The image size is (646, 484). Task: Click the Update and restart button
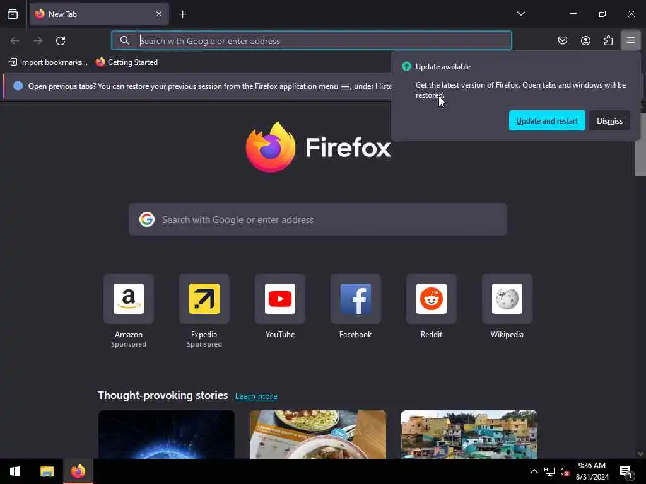(547, 120)
